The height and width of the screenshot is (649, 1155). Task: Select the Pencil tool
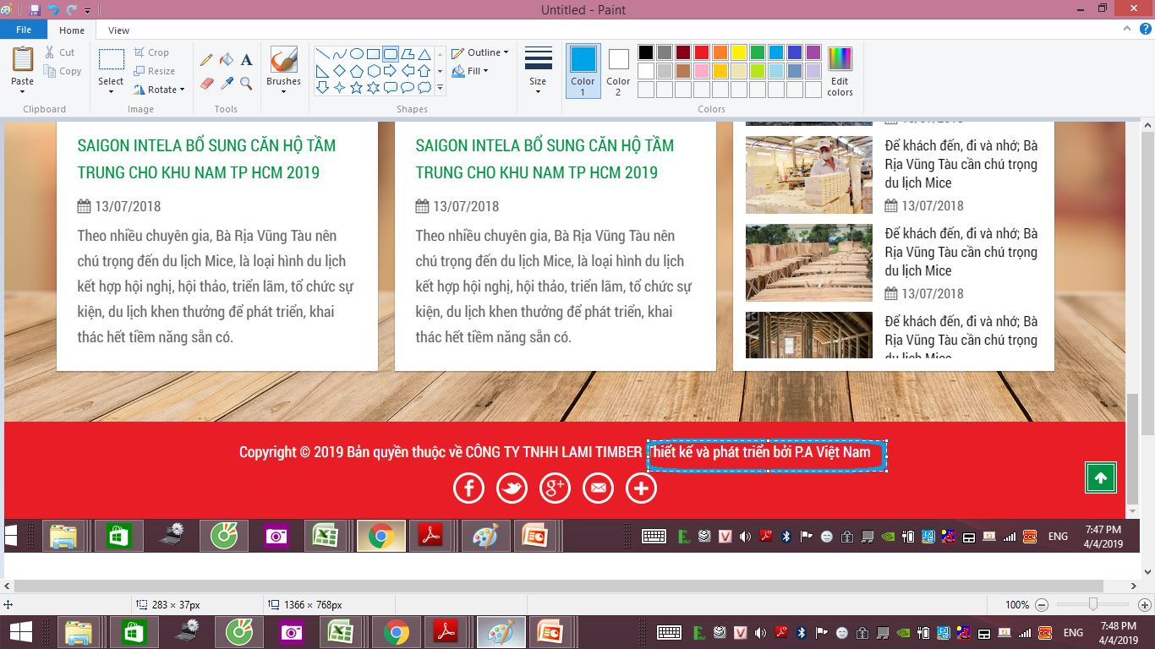point(206,60)
